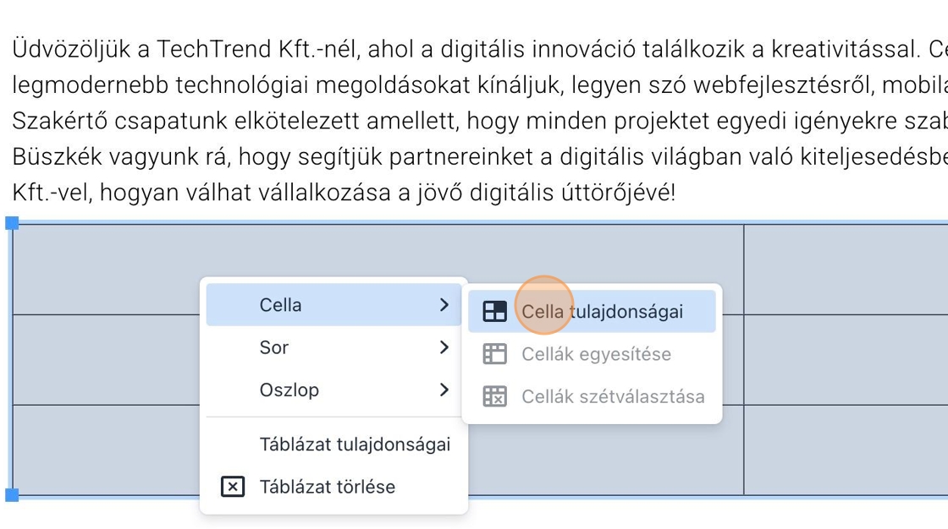Select the Táblázat törlése text label

tap(328, 487)
